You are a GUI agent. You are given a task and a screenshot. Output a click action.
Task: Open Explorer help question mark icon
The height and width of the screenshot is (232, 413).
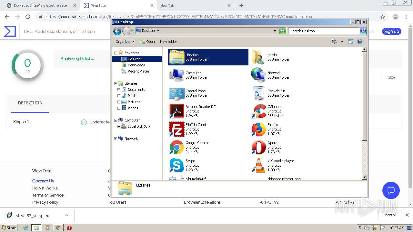360,42
